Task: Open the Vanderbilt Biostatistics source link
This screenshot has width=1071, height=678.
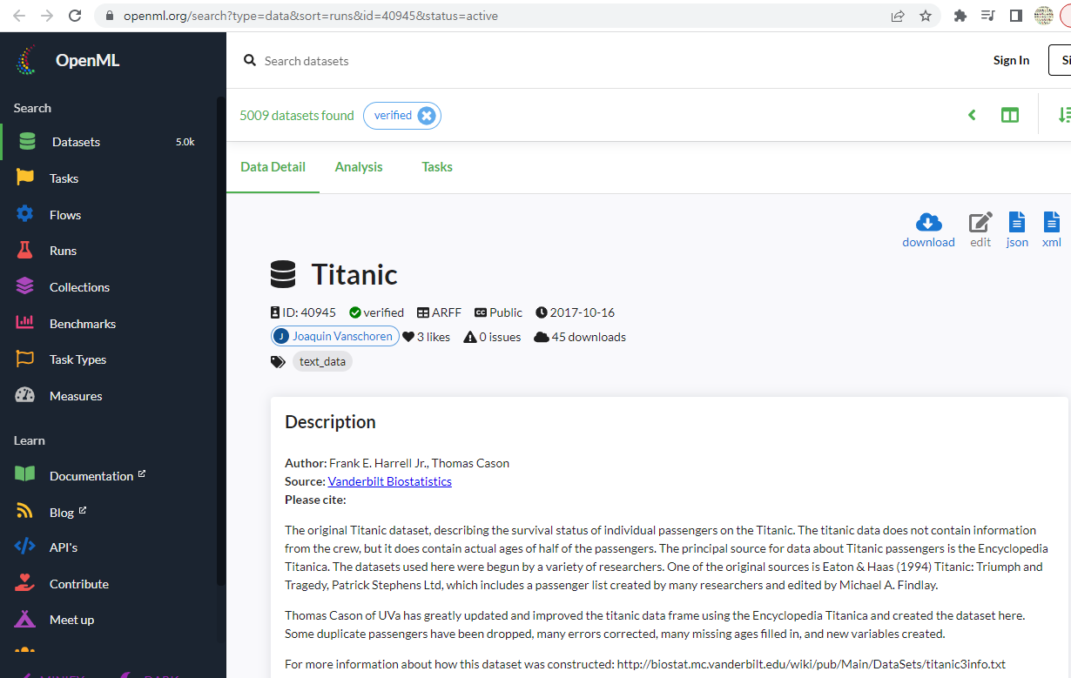Action: pos(389,481)
